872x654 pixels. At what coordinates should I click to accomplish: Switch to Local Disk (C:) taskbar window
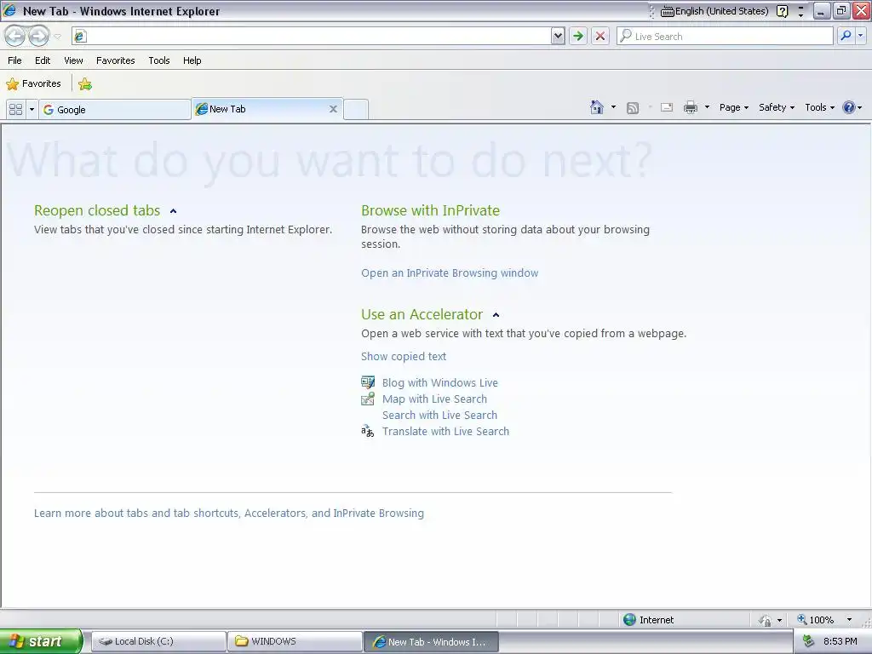click(158, 641)
